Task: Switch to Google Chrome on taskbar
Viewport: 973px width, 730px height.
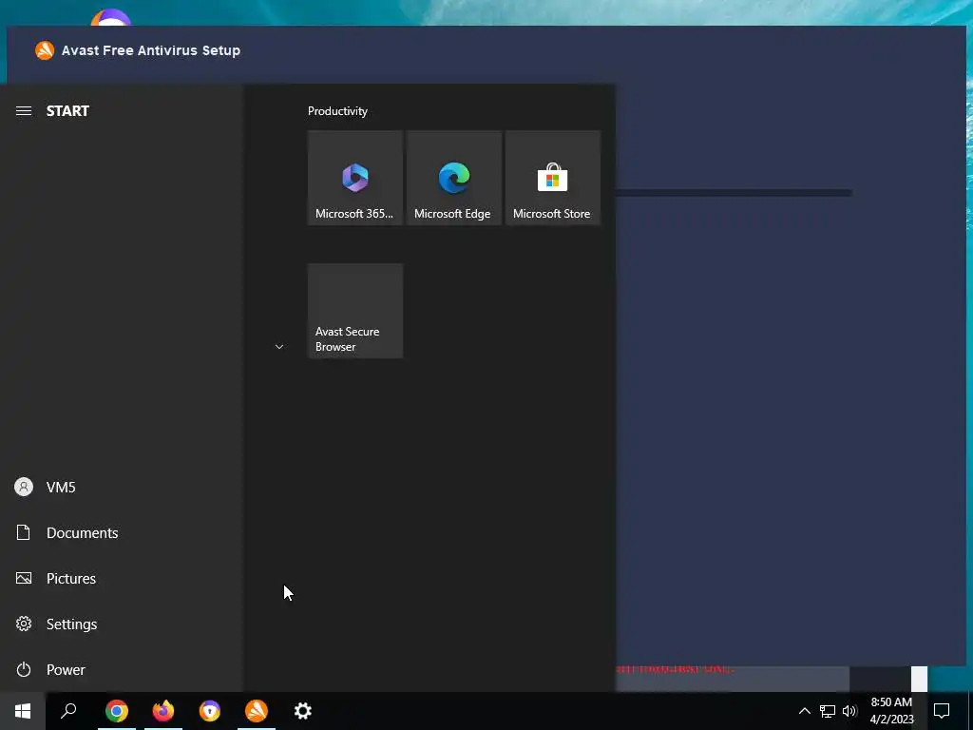Action: pos(117,711)
